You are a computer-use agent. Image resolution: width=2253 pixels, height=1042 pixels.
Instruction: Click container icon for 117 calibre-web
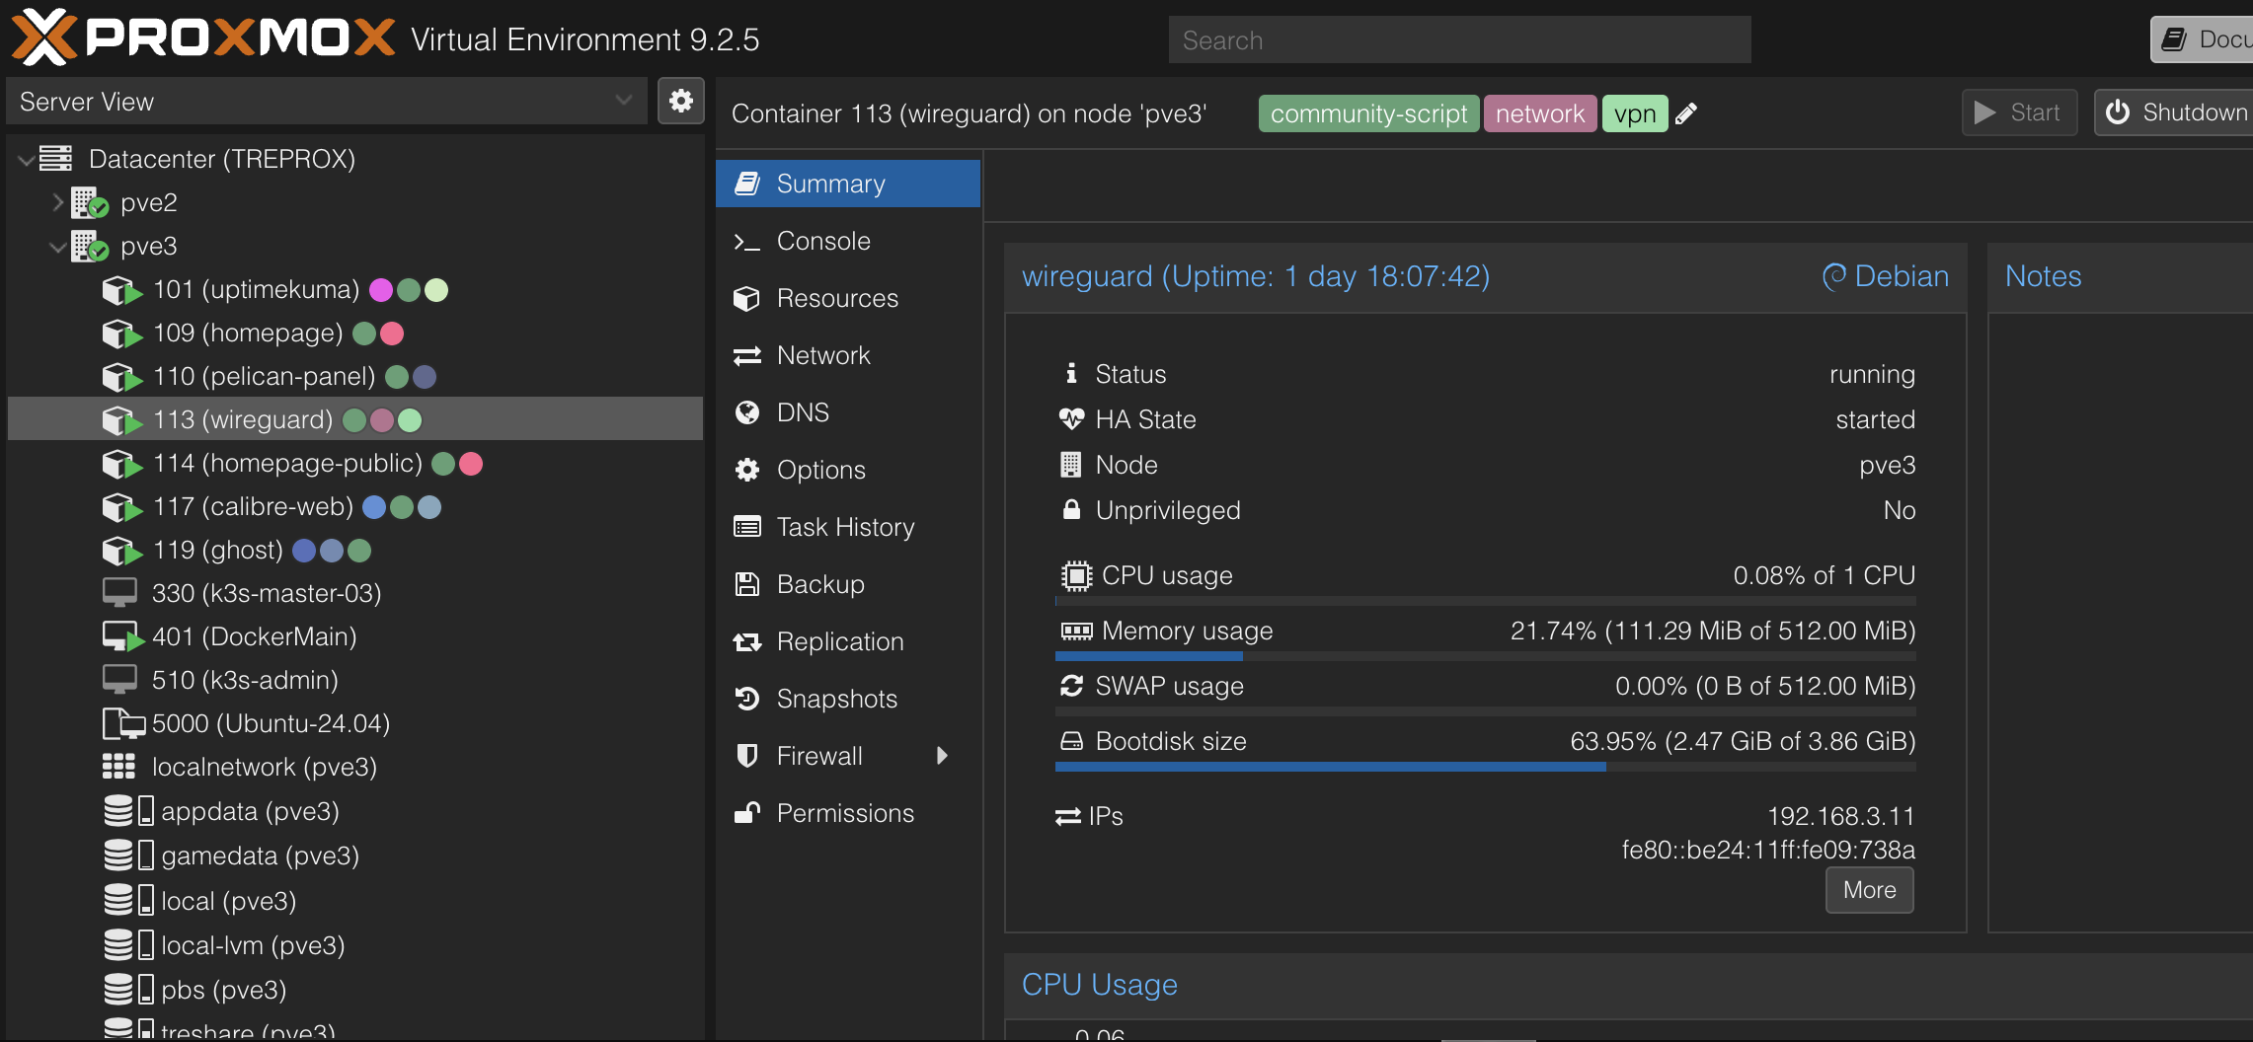coord(122,507)
